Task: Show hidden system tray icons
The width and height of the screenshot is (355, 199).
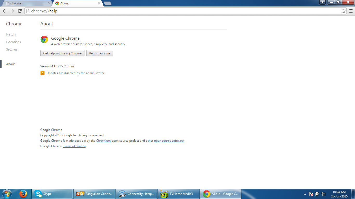Action: (305, 194)
